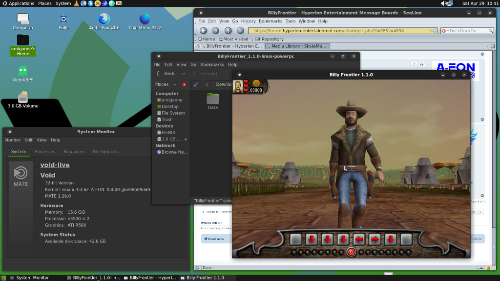The image size is (500, 281).
Task: Open Arctic Fox 41.0 desktop icon
Action: 104,21
